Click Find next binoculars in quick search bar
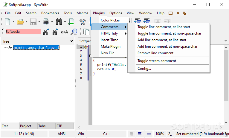 [x=46, y=32]
